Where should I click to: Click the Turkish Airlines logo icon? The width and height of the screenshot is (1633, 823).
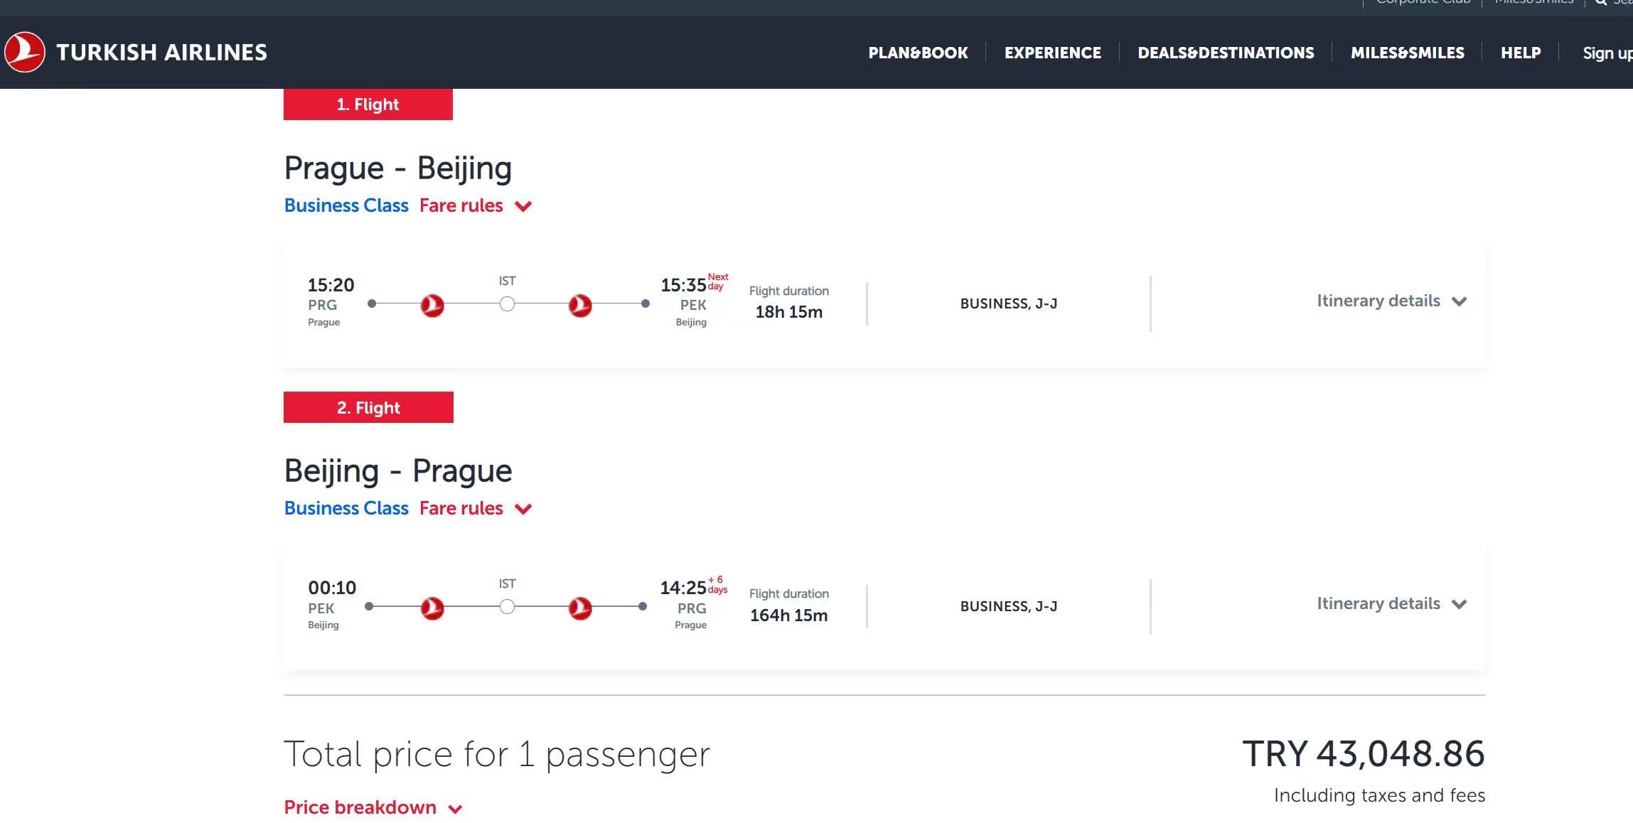pos(25,52)
